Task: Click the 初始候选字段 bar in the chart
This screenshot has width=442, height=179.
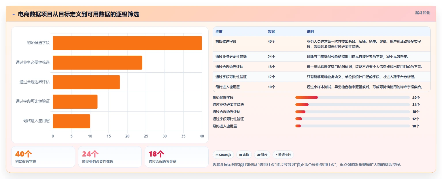Action: point(127,43)
